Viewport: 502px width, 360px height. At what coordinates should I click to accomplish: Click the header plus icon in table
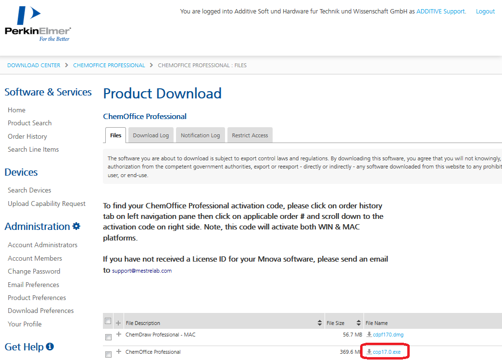(x=118, y=323)
